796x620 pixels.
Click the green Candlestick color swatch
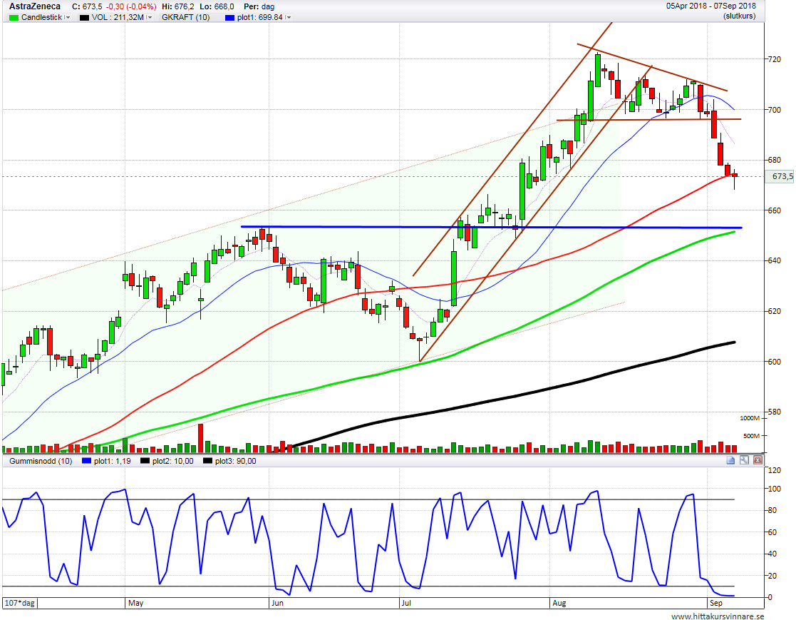tap(14, 17)
